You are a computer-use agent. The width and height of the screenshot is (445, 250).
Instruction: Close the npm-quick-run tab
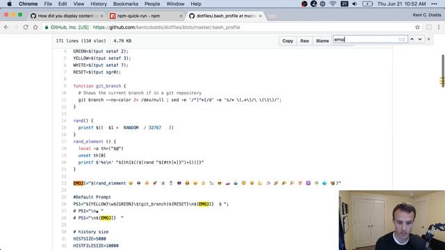[181, 16]
